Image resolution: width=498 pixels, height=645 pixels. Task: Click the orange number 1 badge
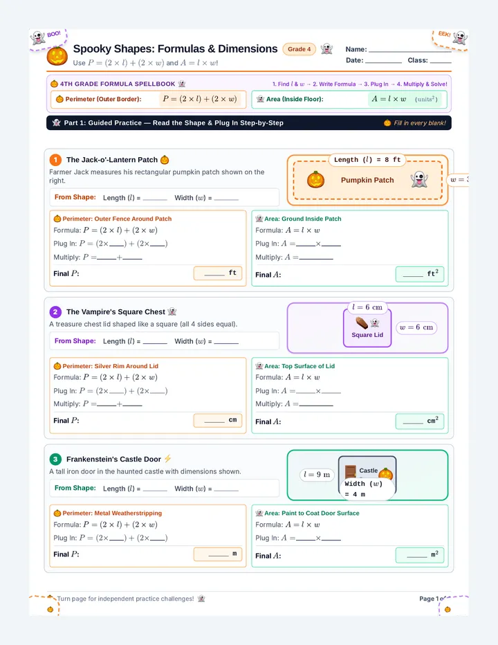[x=55, y=160]
